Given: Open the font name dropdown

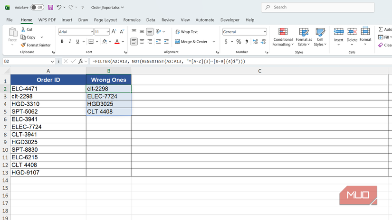Looking at the screenshot, I should [x=92, y=32].
